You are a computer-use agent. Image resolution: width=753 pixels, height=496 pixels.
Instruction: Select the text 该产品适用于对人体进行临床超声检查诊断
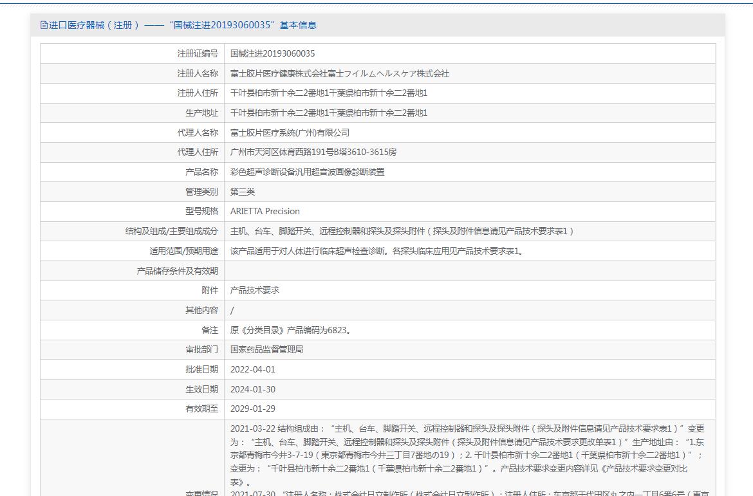308,251
